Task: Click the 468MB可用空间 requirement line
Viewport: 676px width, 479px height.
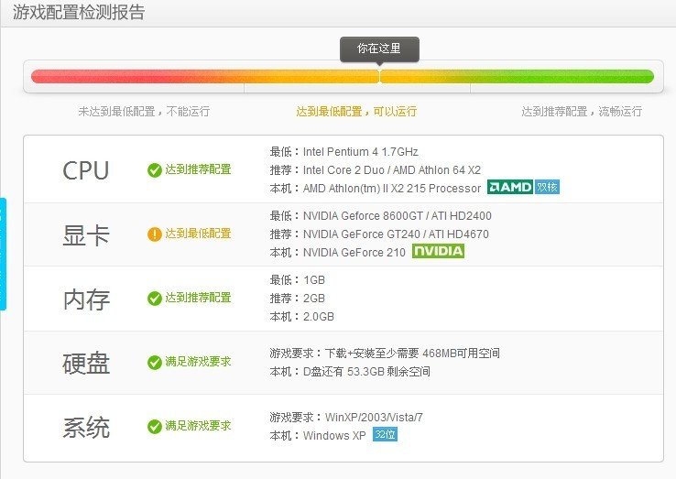Action: click(385, 354)
